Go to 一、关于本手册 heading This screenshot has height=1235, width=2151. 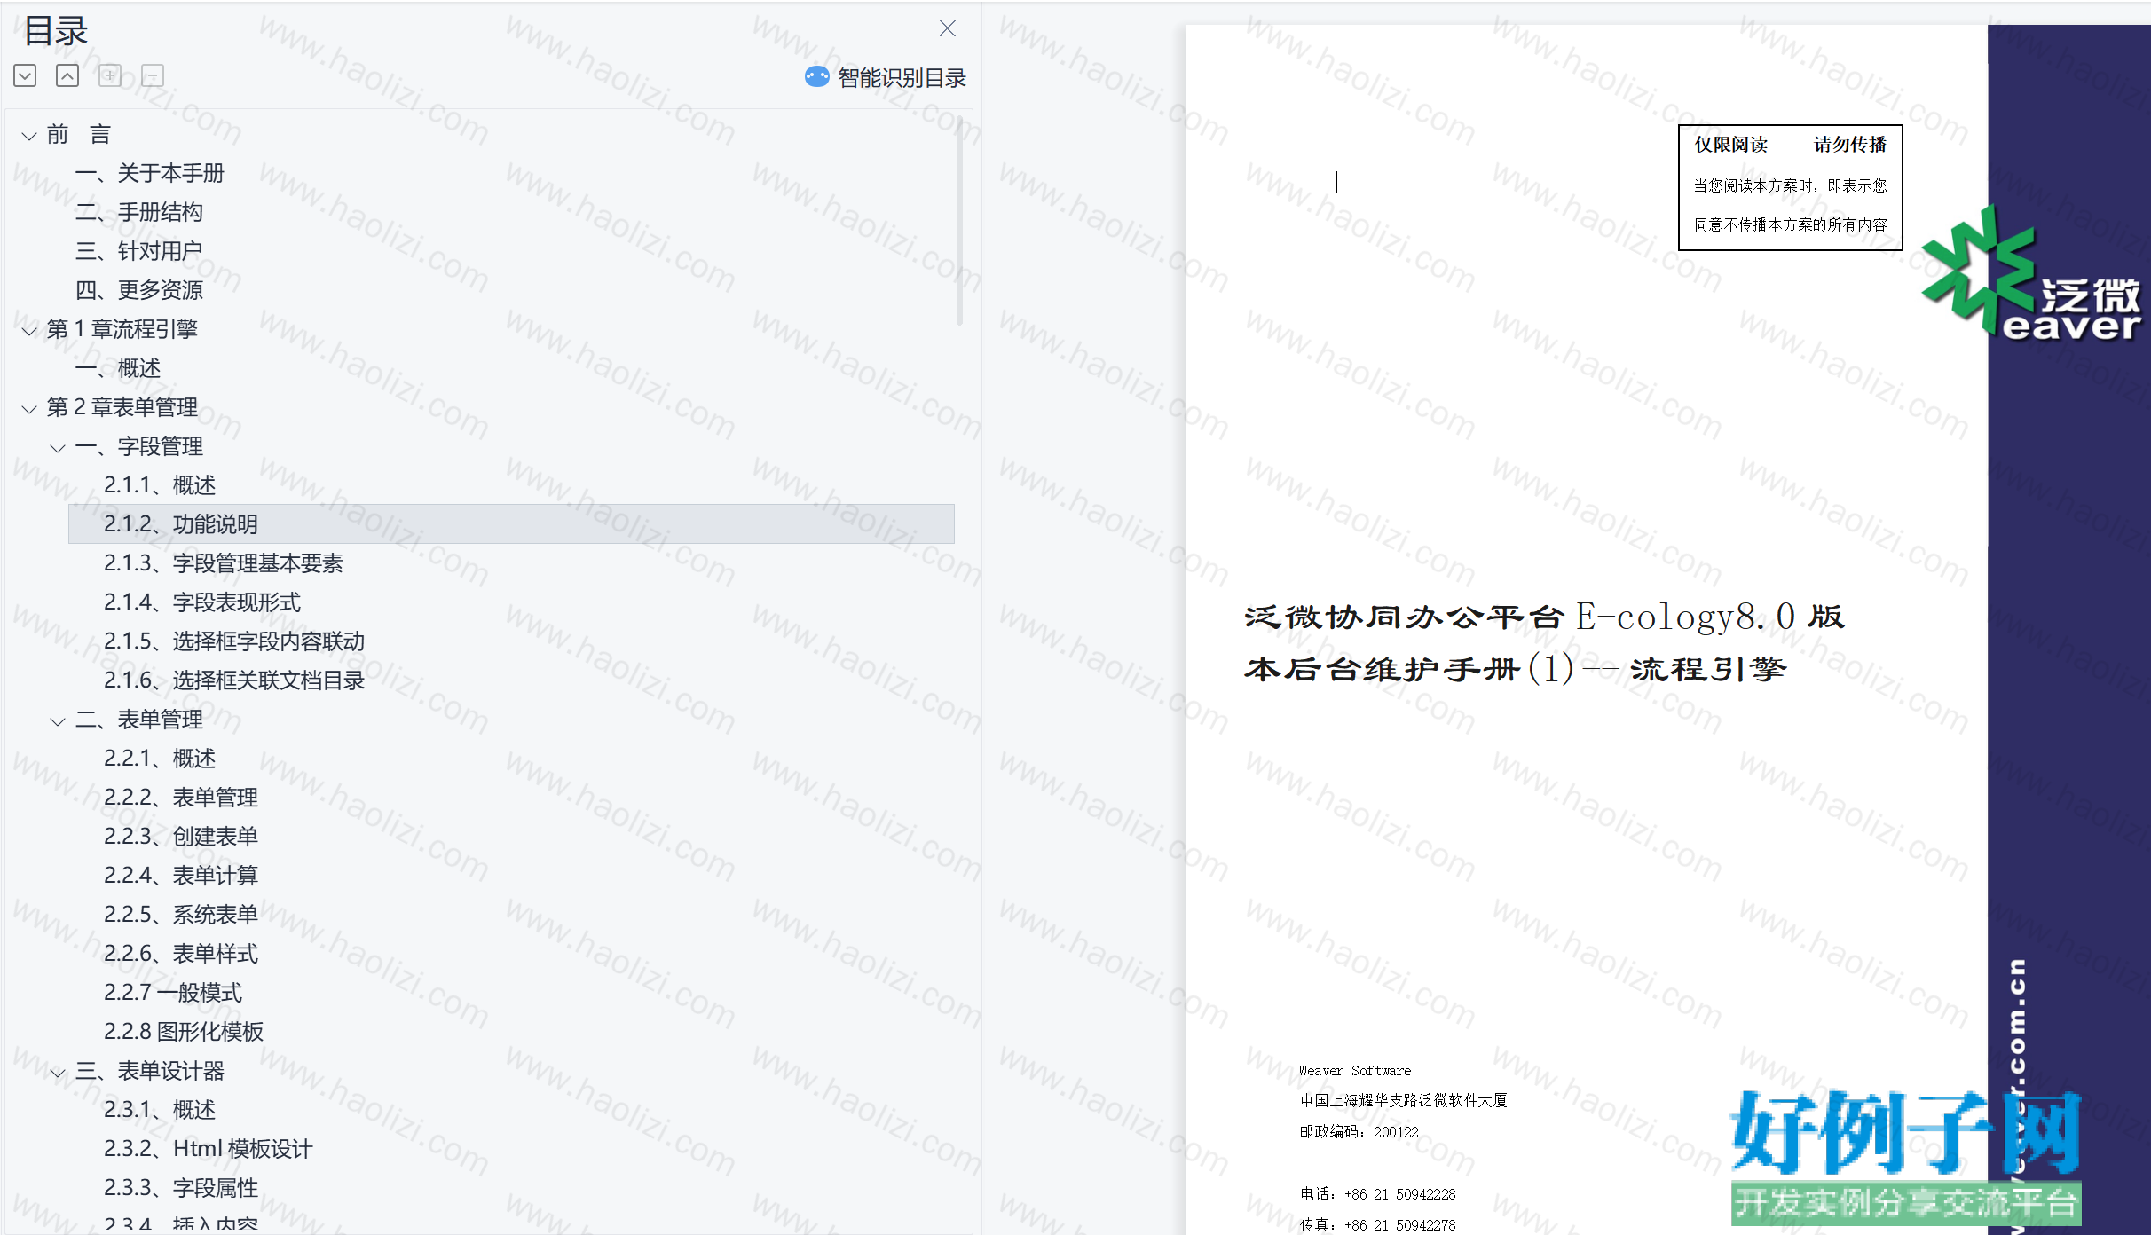coord(150,173)
